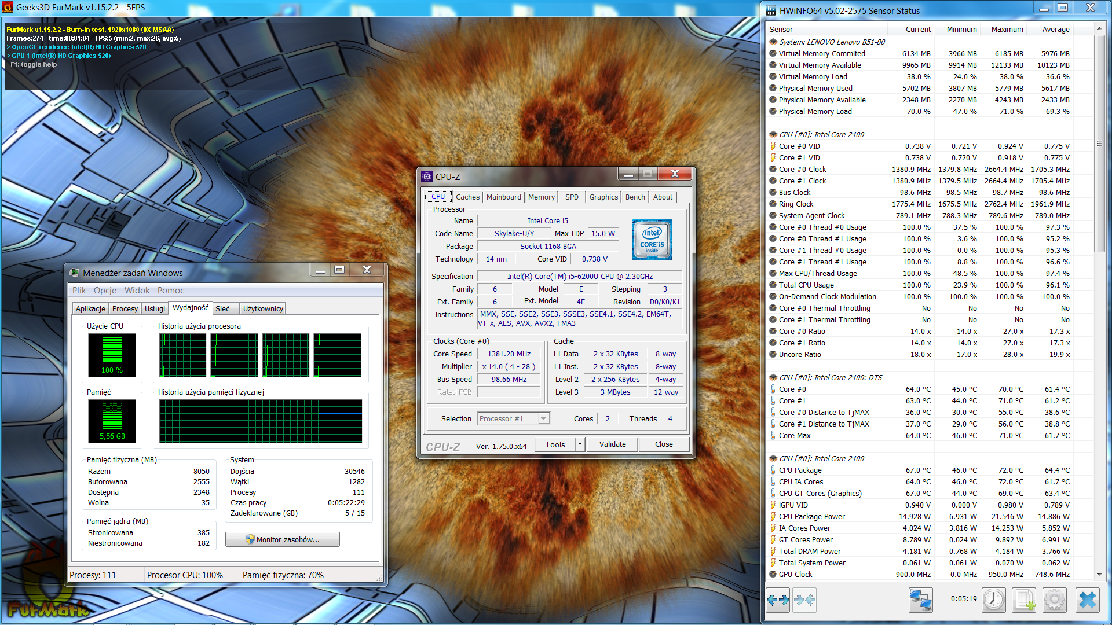Open the Widok menu in Task Manager
The width and height of the screenshot is (1112, 625).
tap(137, 291)
